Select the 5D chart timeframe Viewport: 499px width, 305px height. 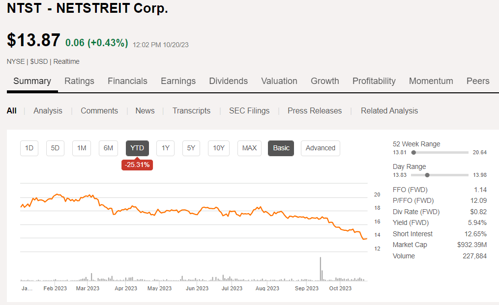coord(55,148)
